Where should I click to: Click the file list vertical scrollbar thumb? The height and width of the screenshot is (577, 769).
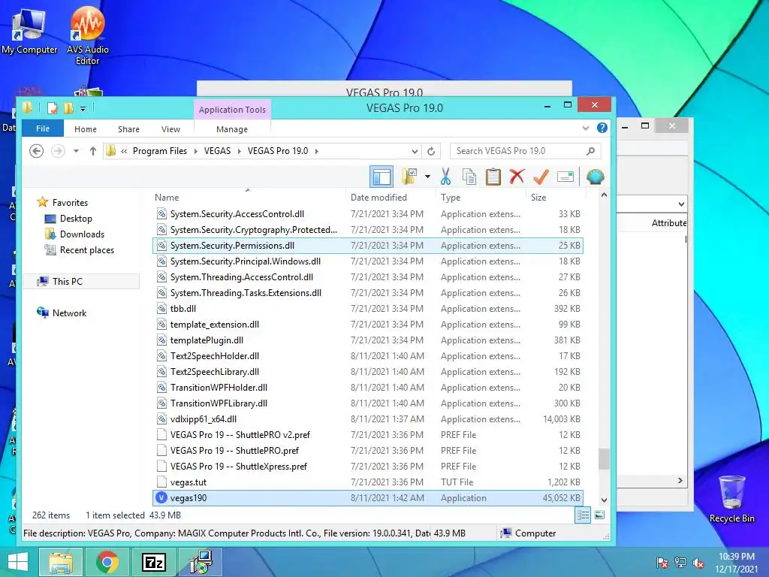click(x=604, y=459)
